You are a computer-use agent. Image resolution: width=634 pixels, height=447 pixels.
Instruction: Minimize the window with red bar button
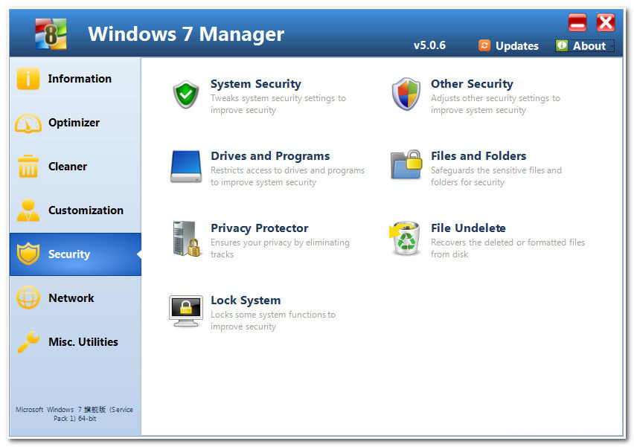coord(577,22)
